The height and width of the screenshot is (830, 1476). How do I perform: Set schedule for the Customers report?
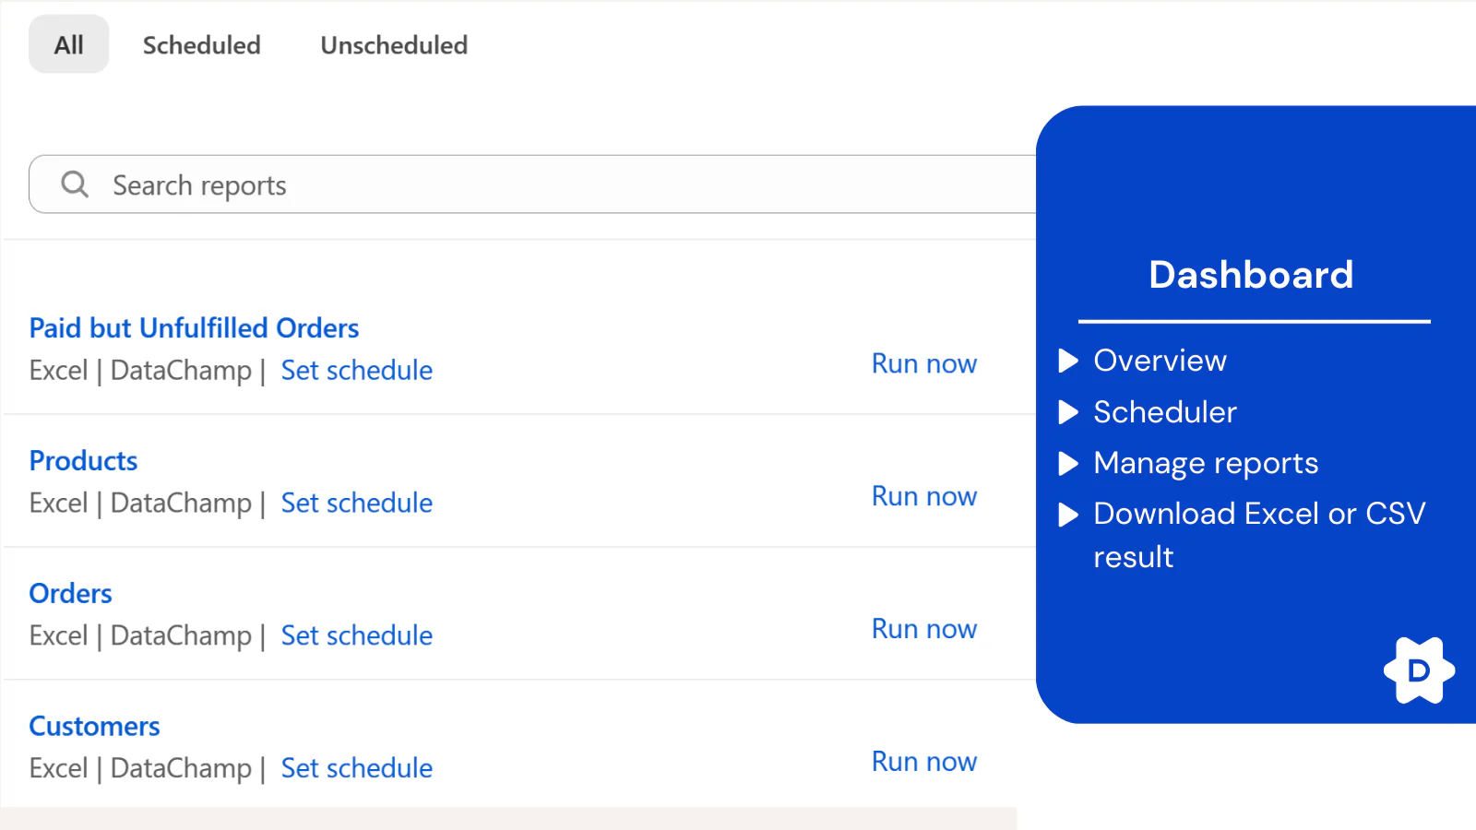click(x=356, y=768)
